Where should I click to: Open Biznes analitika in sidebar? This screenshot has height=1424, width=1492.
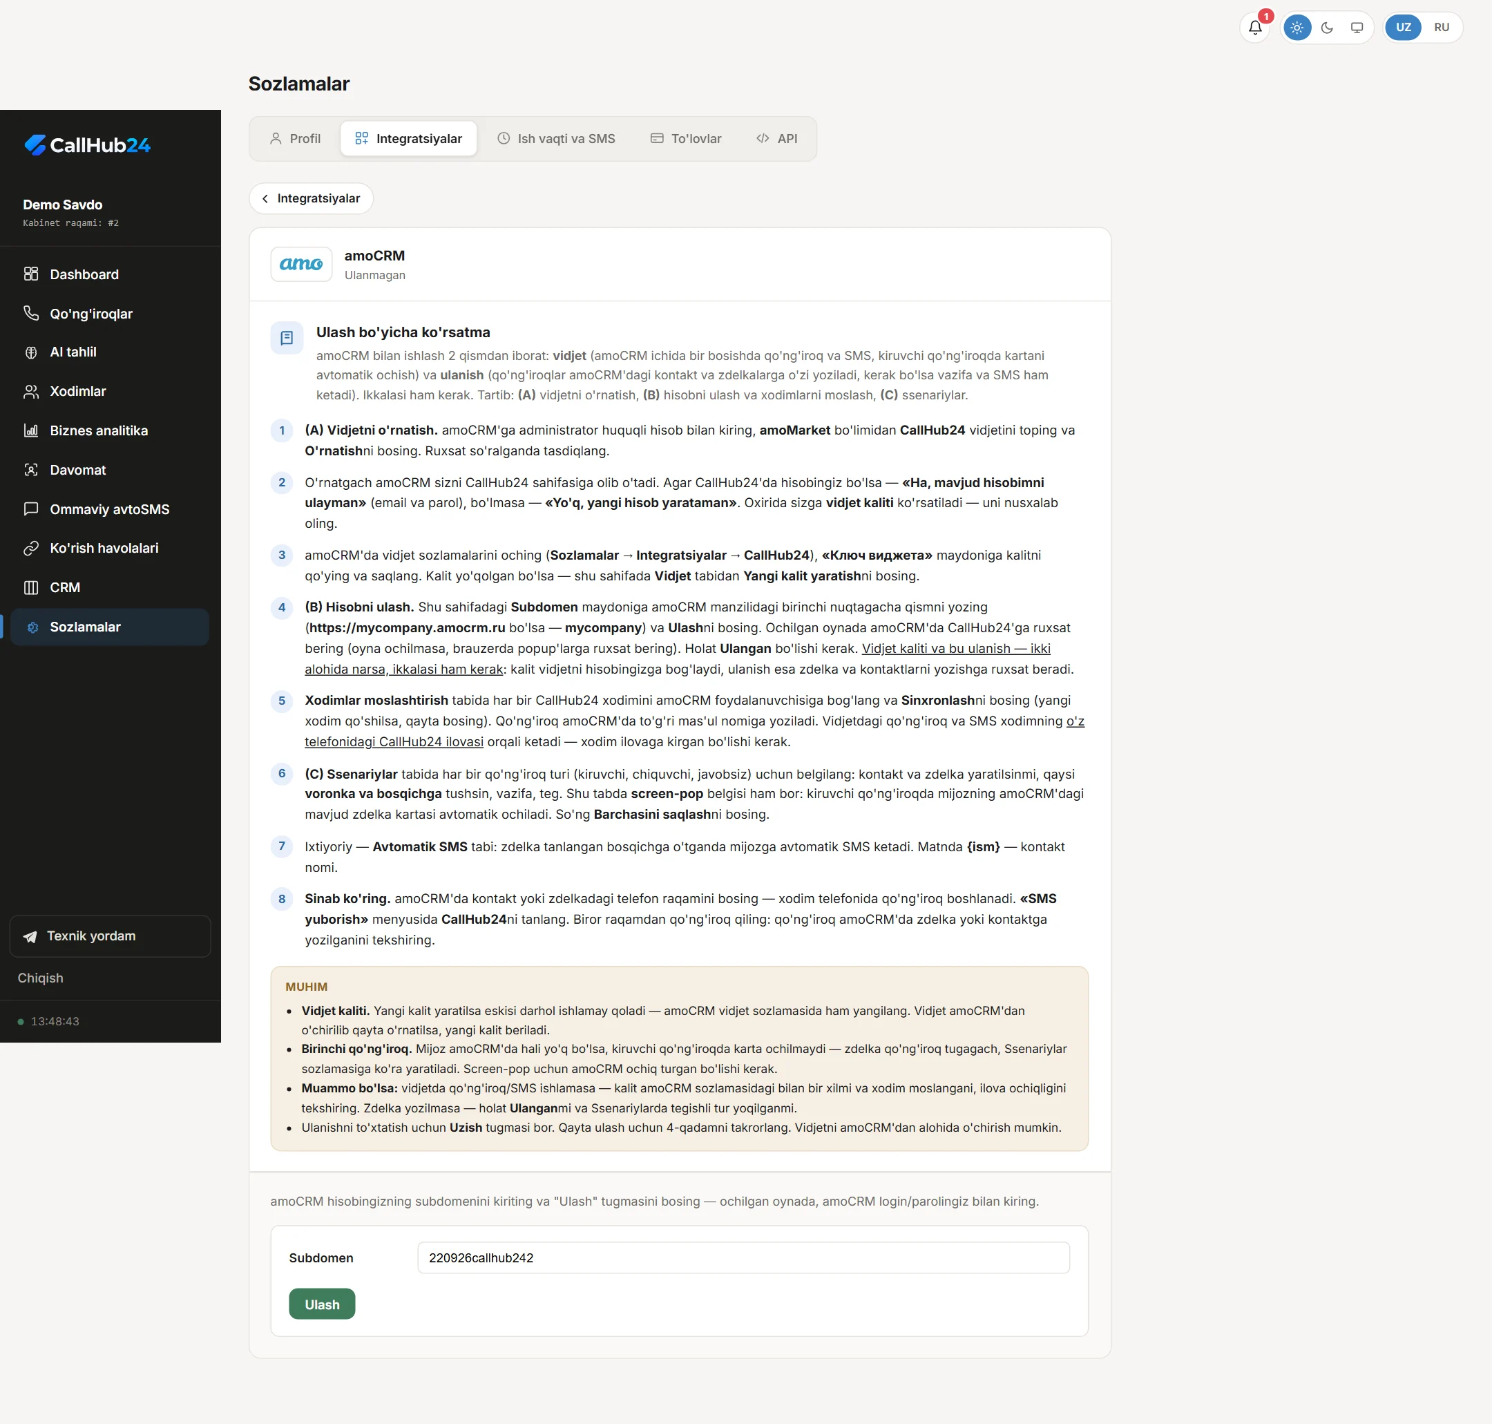(x=110, y=430)
